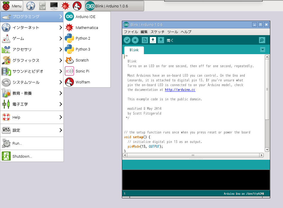
Task: Open the terminal monitor icon in panel
Action: click(x=54, y=6)
